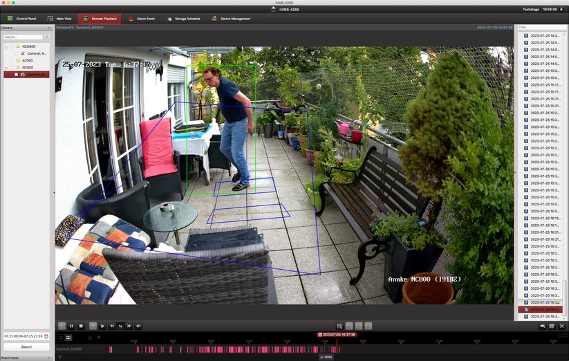This screenshot has width=569, height=361.
Task: Mute the audio with the speaker icon
Action: 139,326
